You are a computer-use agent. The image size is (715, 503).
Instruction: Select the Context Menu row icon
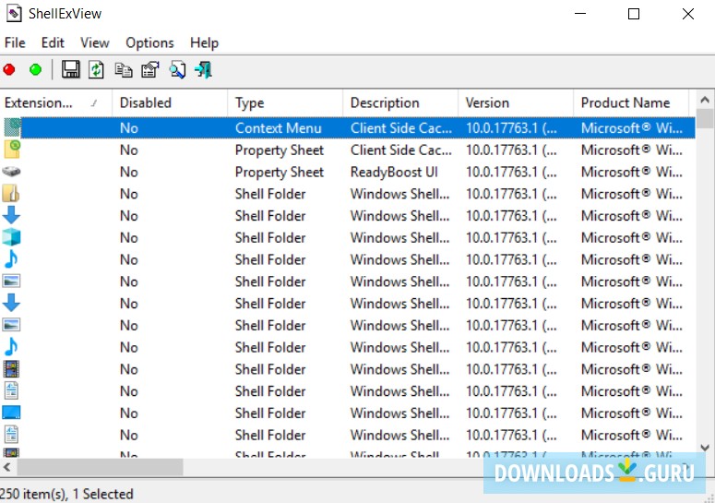click(11, 127)
